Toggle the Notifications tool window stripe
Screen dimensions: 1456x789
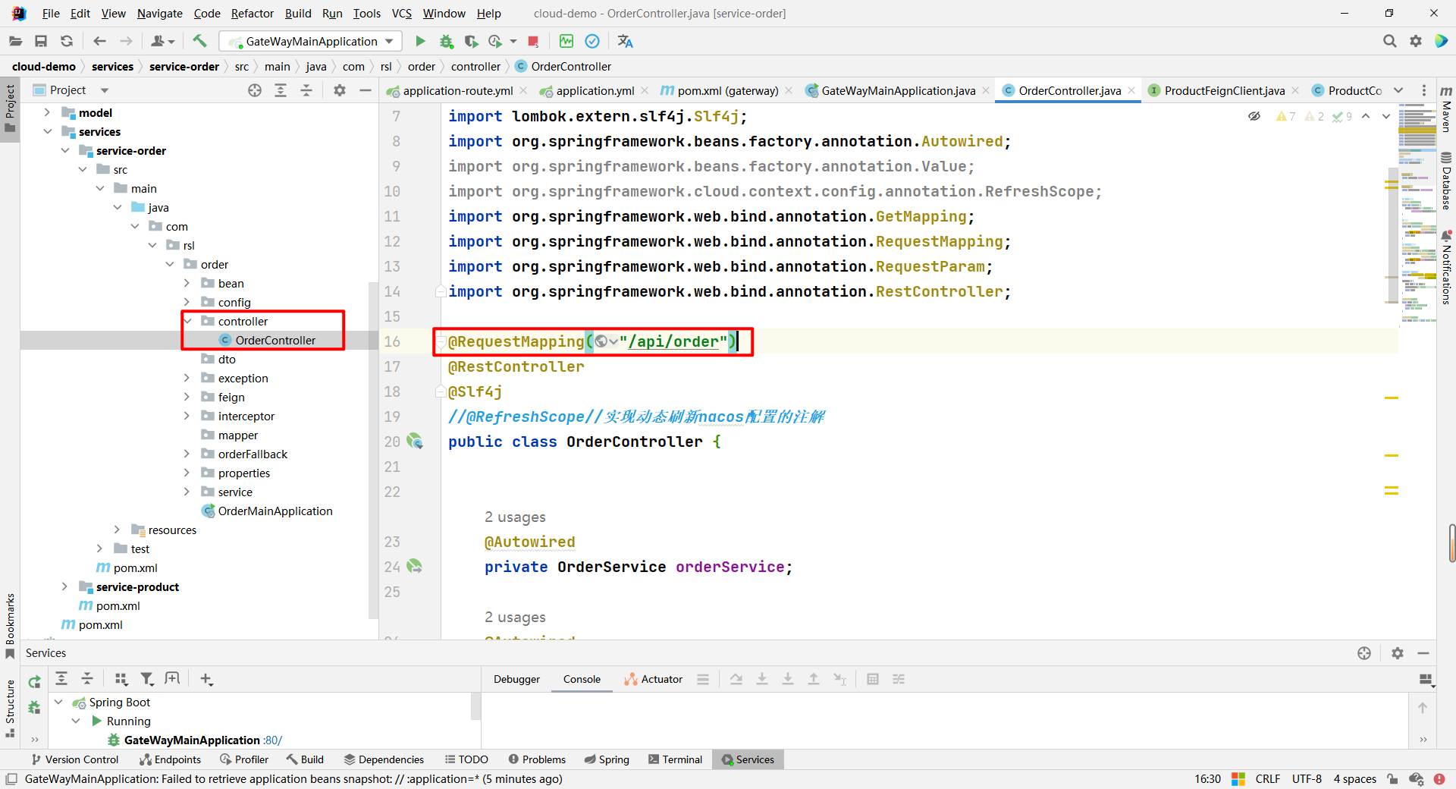pyautogui.click(x=1446, y=267)
